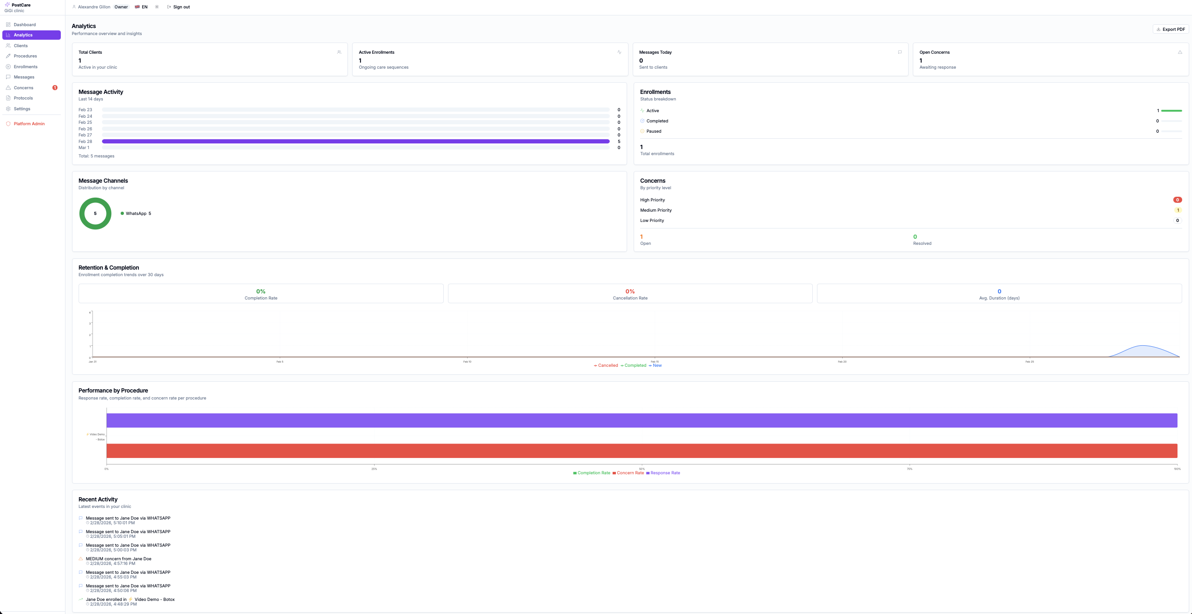Open Enrollments via its play-circle icon
This screenshot has height=614, width=1192.
click(x=8, y=66)
